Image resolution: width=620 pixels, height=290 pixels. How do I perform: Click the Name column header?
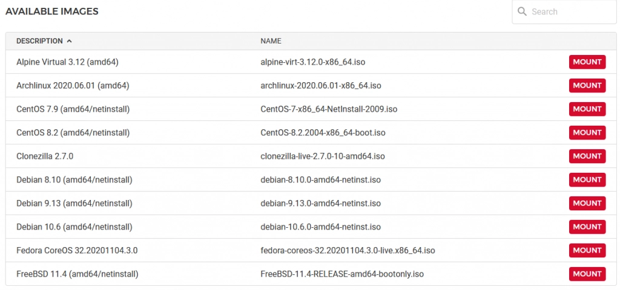[x=271, y=41]
